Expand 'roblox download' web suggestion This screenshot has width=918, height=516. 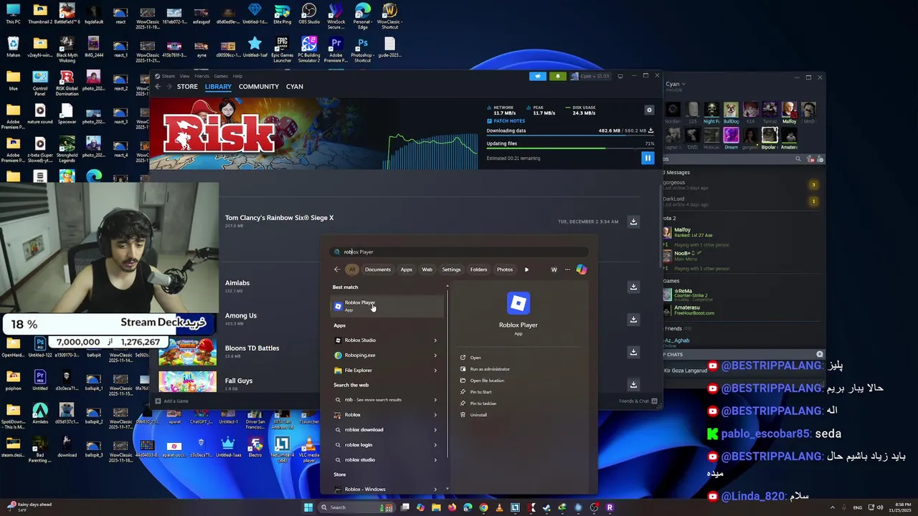tap(435, 430)
